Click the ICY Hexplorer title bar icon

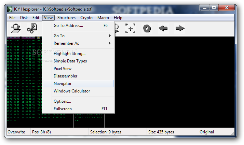coord(10,9)
